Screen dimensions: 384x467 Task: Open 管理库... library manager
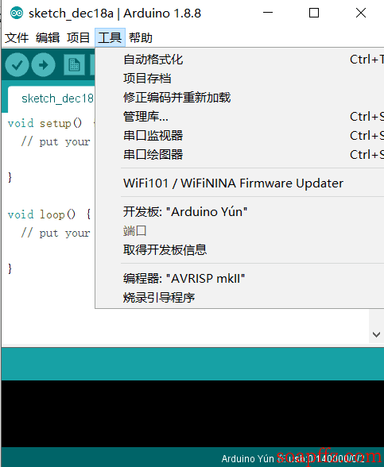(239, 117)
